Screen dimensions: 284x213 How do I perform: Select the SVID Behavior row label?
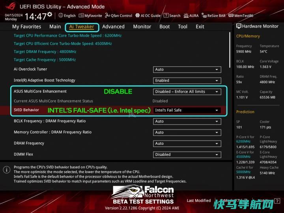[26, 110]
